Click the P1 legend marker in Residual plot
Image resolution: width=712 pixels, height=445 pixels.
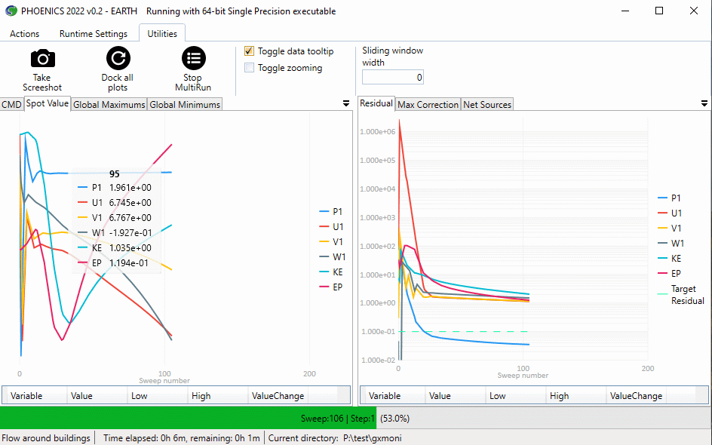(661, 198)
